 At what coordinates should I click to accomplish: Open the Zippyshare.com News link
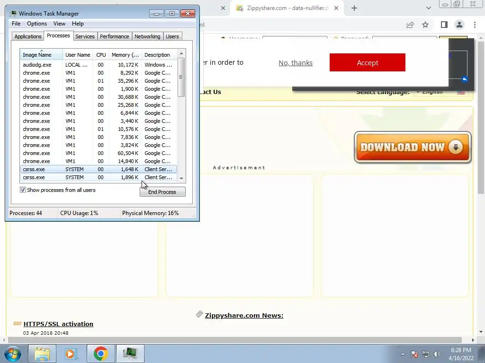click(244, 315)
